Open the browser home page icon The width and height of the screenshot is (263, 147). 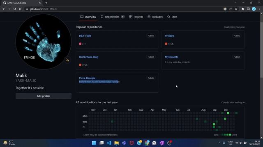pos(20,9)
